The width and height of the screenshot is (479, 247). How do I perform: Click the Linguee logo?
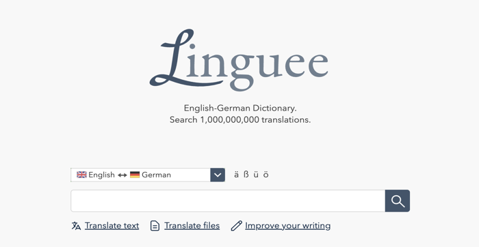point(239,60)
